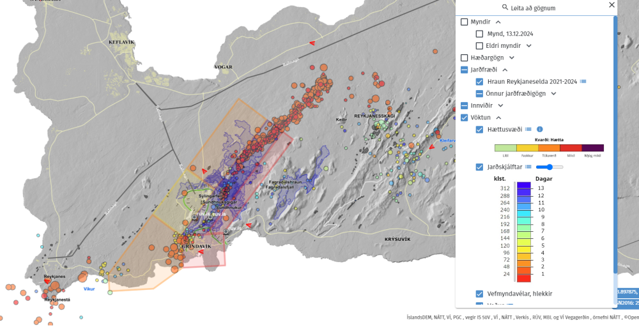Click red webcam arrow near Kleifarvatn
639x327 pixels.
pos(432,147)
